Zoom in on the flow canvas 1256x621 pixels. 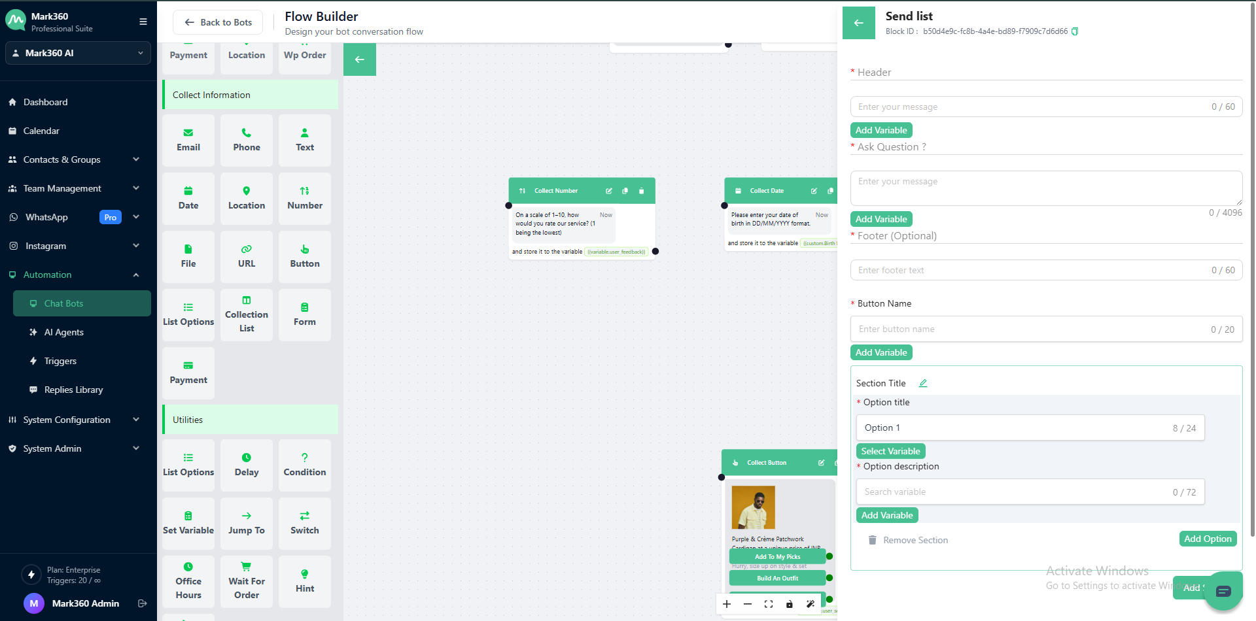[x=727, y=604]
